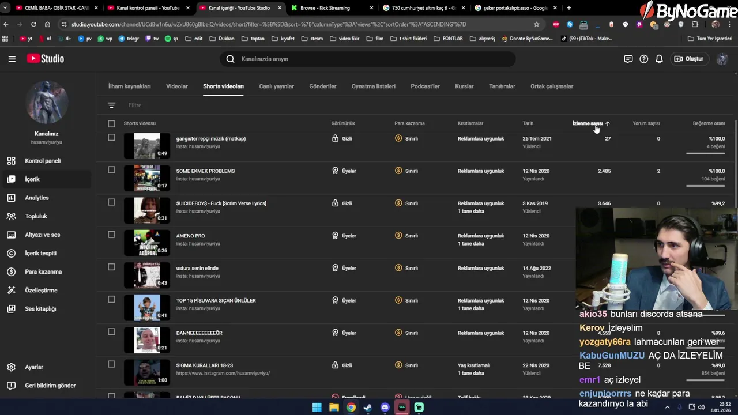Check the TOP 15 PİSUVARA SIÇAN ÜNLÜLER row
The image size is (738, 415).
pyautogui.click(x=111, y=299)
